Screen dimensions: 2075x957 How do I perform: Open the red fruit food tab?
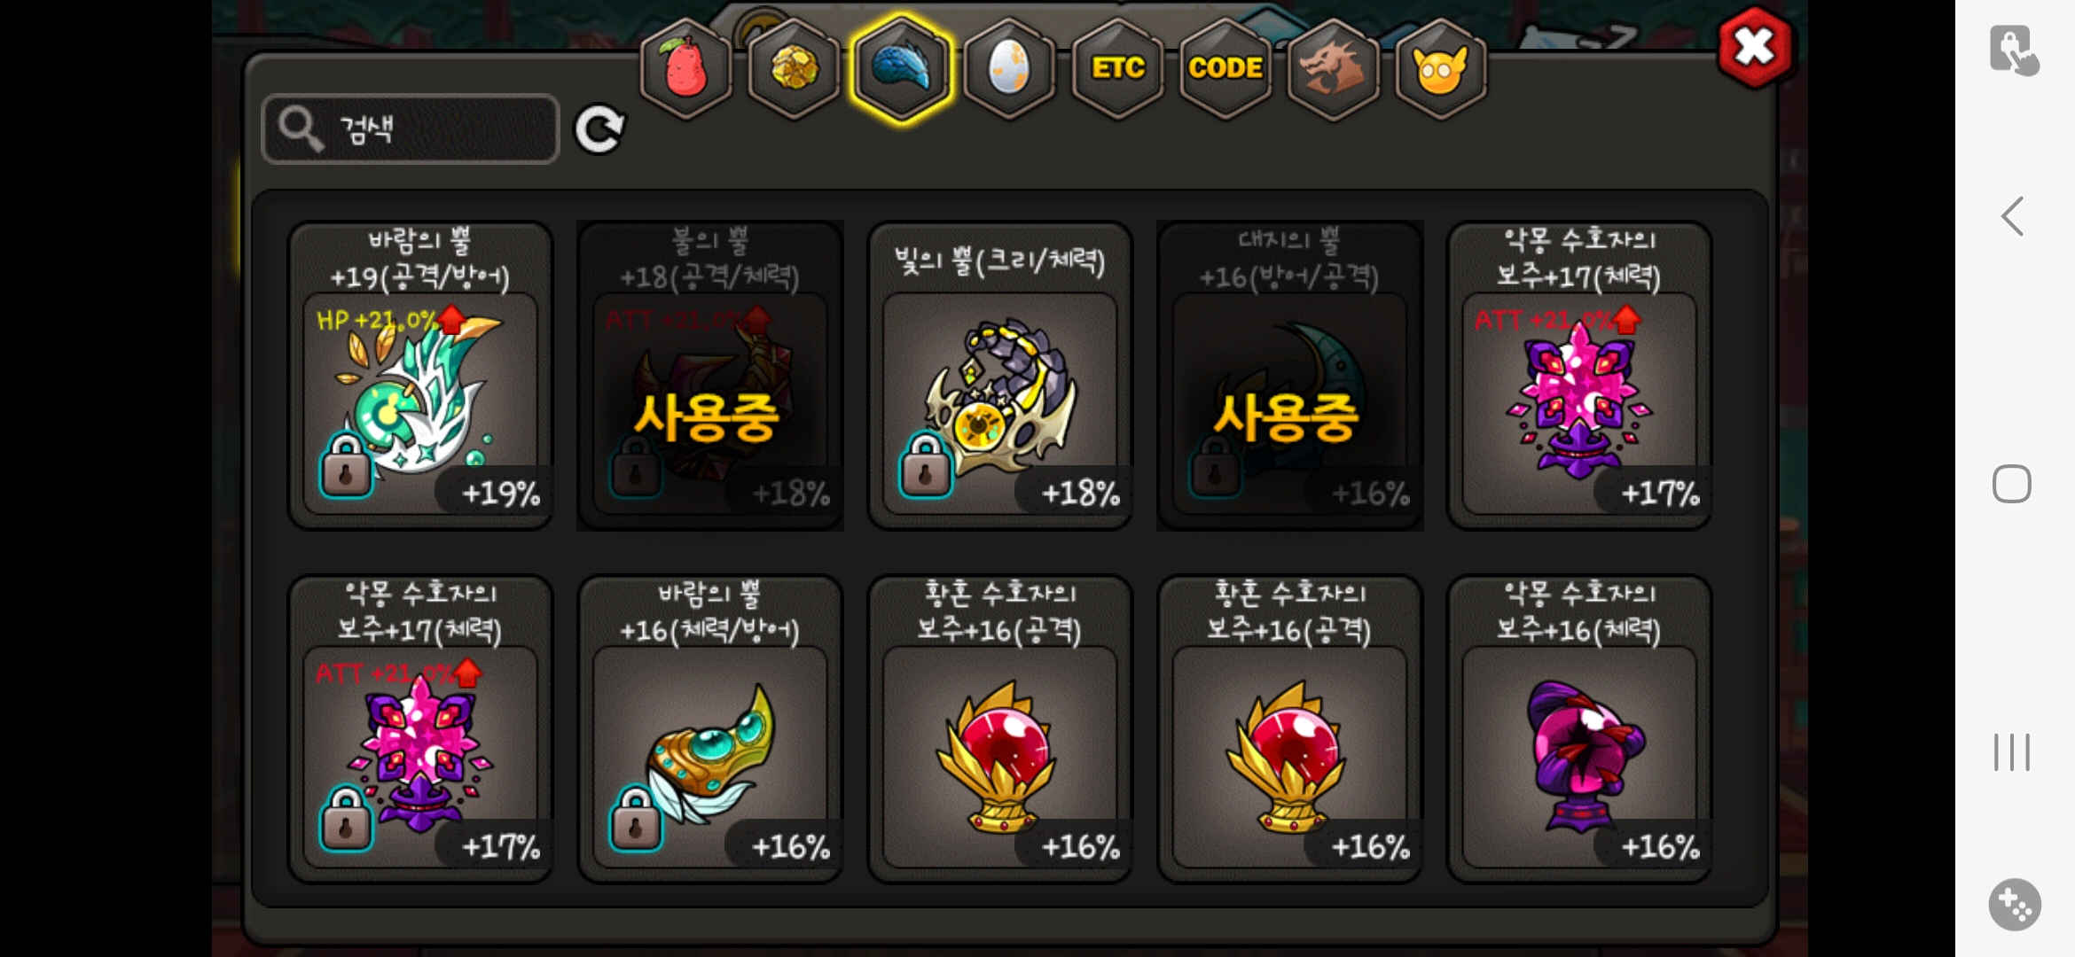[686, 68]
